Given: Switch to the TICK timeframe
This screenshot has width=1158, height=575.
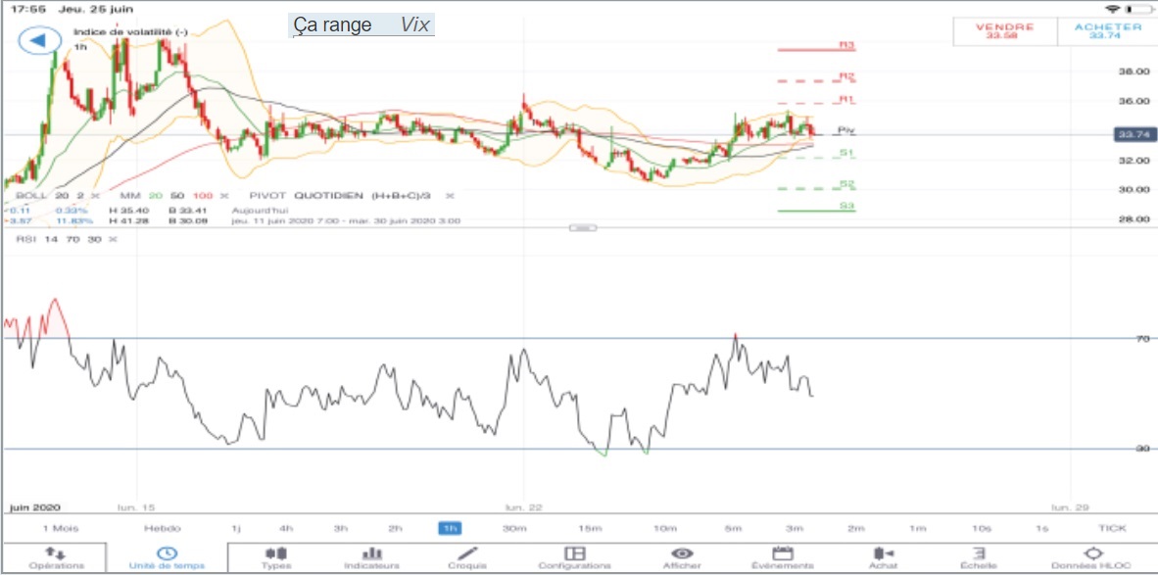Looking at the screenshot, I should (1112, 528).
